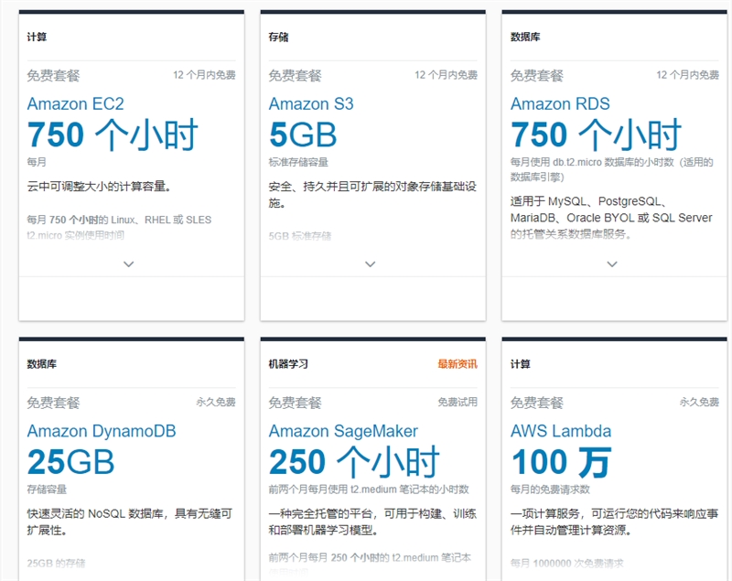Click the 5GB figure on the S3 card

pyautogui.click(x=303, y=134)
